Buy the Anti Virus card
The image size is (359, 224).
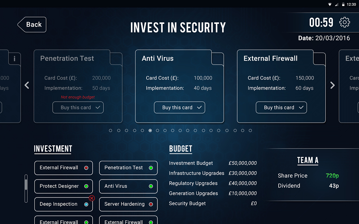pos(179,108)
